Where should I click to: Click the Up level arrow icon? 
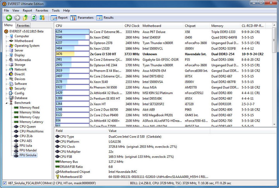(x=26, y=17)
